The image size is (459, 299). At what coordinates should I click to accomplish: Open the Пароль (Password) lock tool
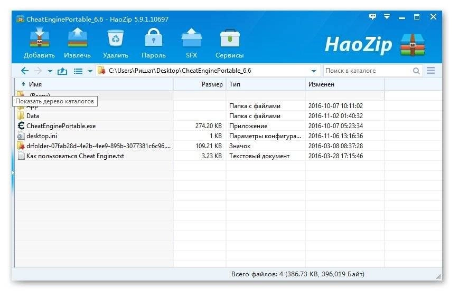coord(153,38)
